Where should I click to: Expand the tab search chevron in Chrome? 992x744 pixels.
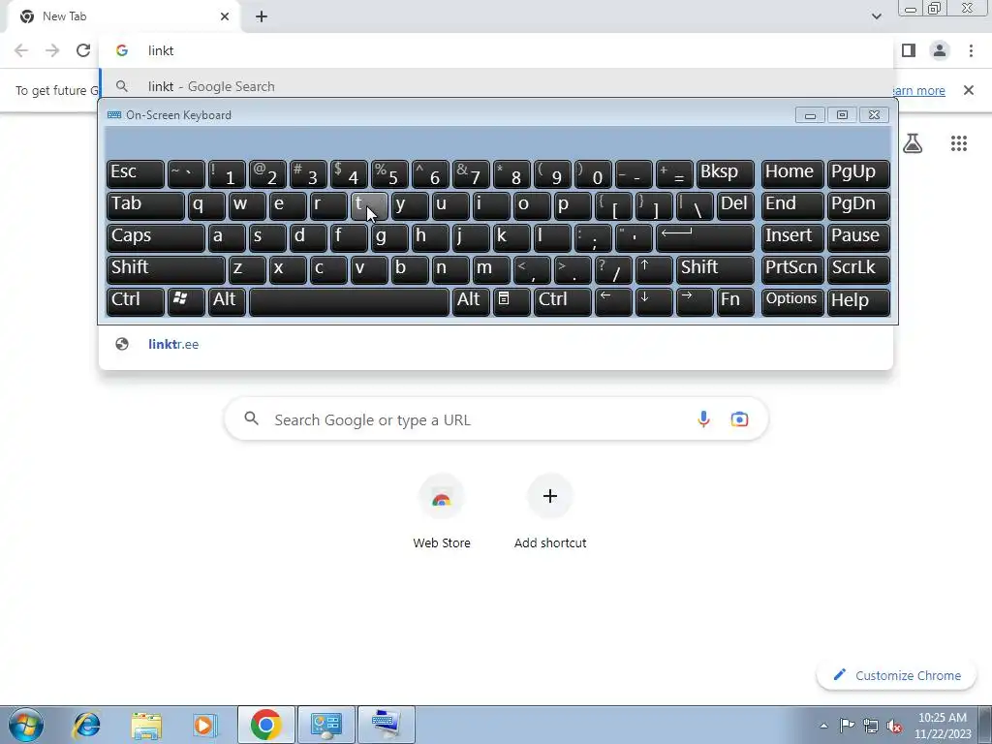876,16
